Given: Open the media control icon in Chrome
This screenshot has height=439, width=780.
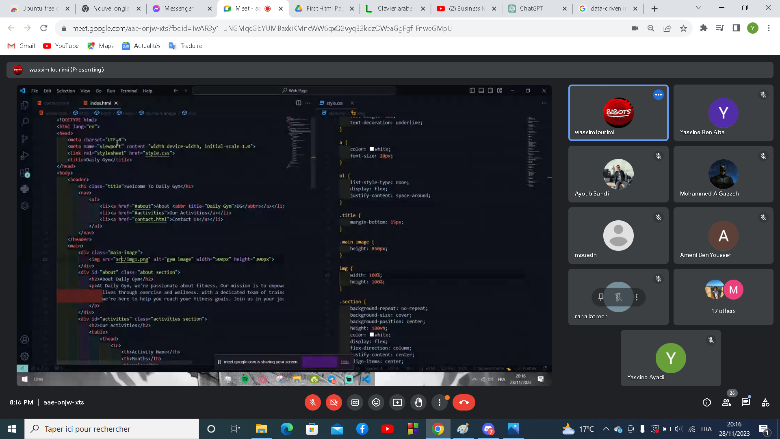Looking at the screenshot, I should 720,28.
